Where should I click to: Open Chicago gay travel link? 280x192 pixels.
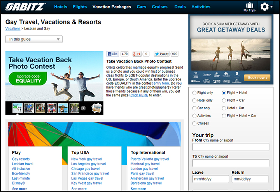click(x=85, y=169)
